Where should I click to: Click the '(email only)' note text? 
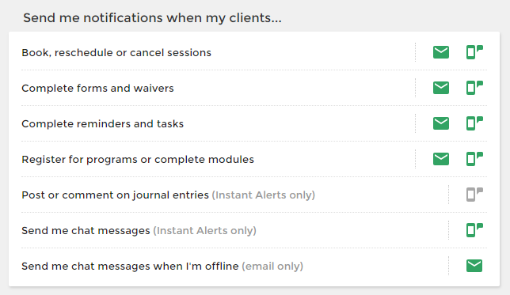[272, 267]
